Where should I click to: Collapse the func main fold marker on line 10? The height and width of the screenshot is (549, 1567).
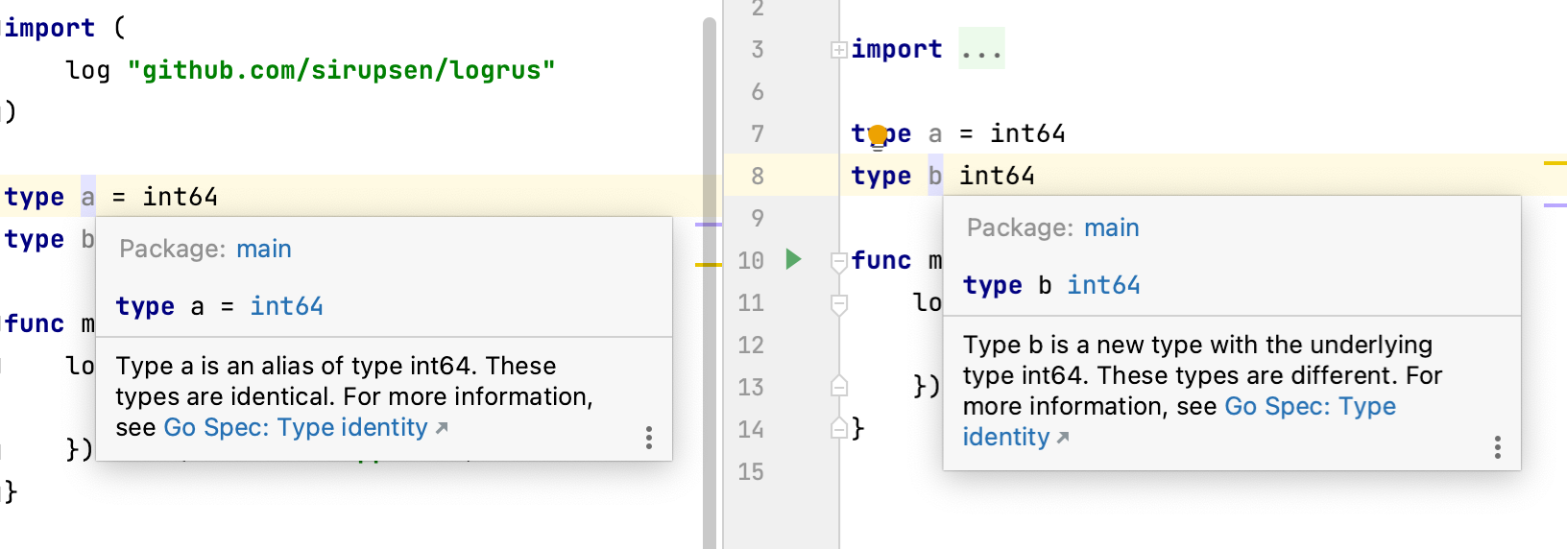(x=838, y=260)
